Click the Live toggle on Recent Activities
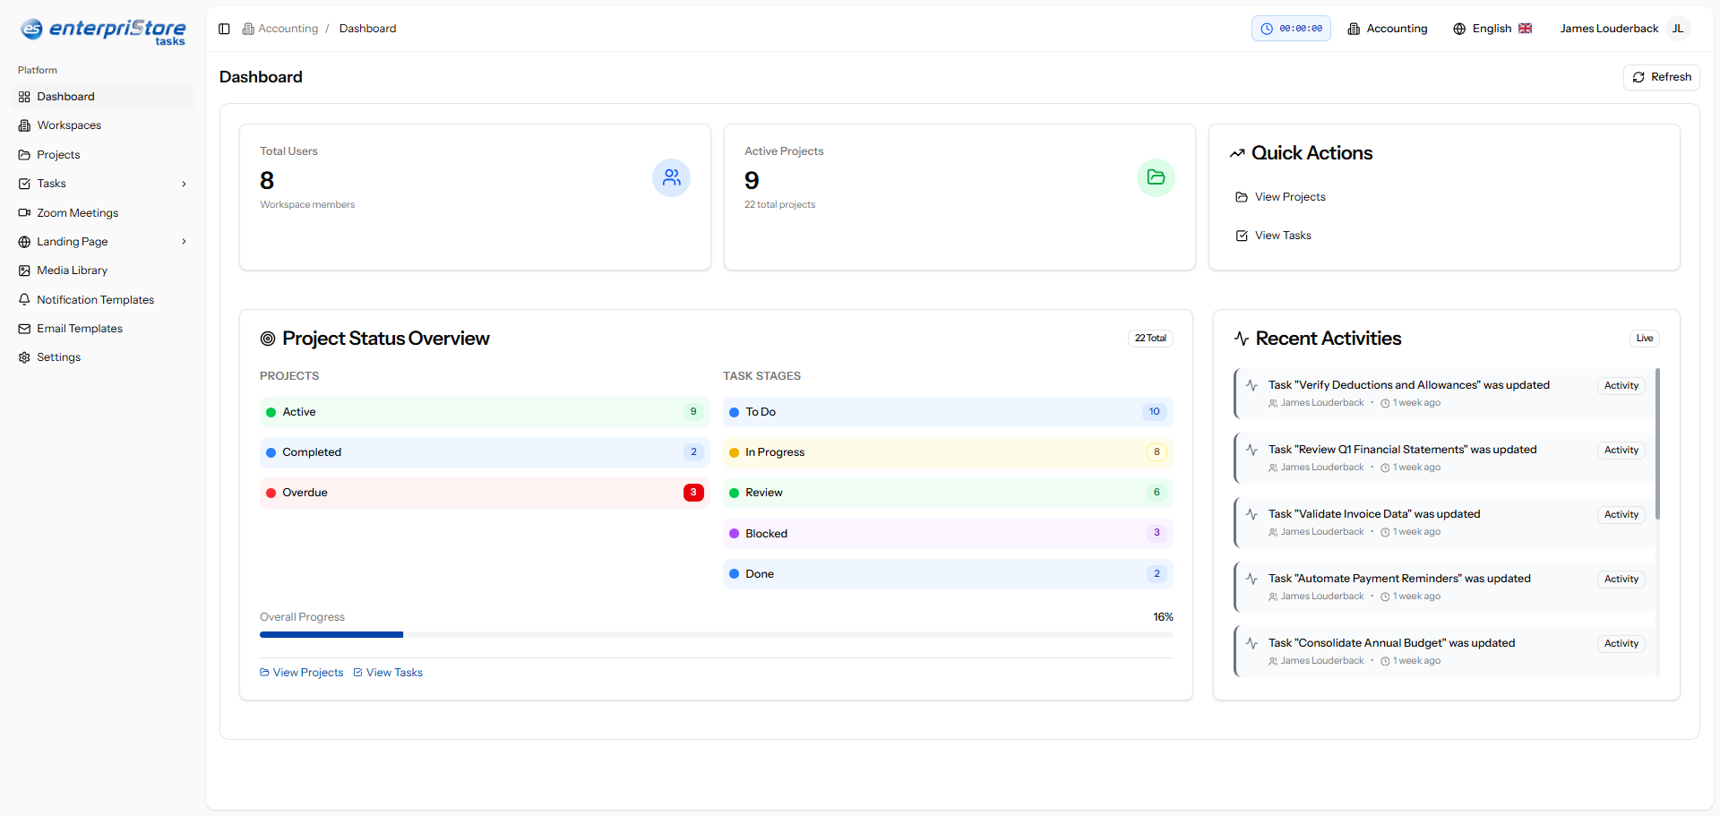This screenshot has width=1720, height=816. click(1644, 338)
